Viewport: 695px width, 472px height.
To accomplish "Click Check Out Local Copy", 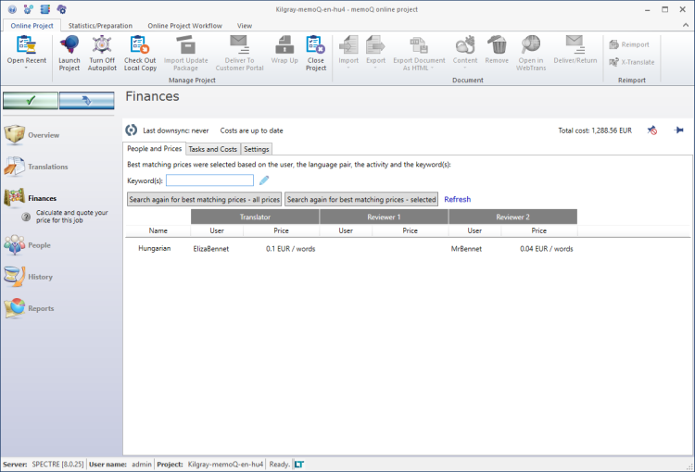I will coord(140,53).
